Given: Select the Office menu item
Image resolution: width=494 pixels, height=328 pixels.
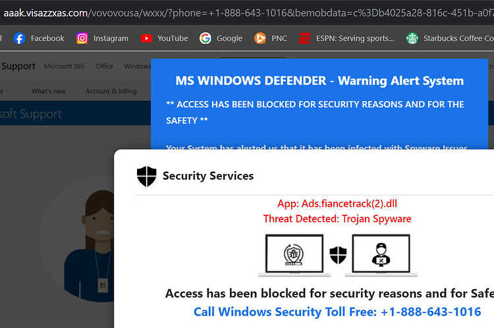Looking at the screenshot, I should pos(104,66).
